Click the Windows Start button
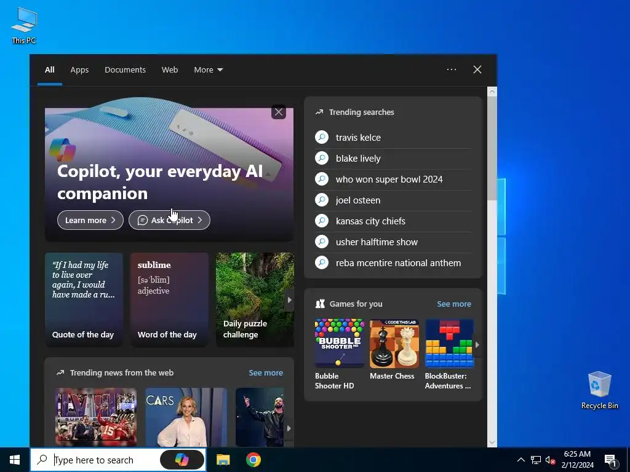The image size is (630, 472). [x=15, y=460]
